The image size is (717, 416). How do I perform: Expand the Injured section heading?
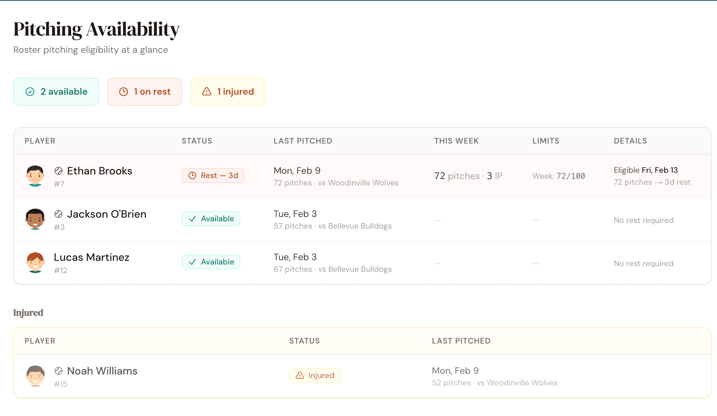click(28, 312)
